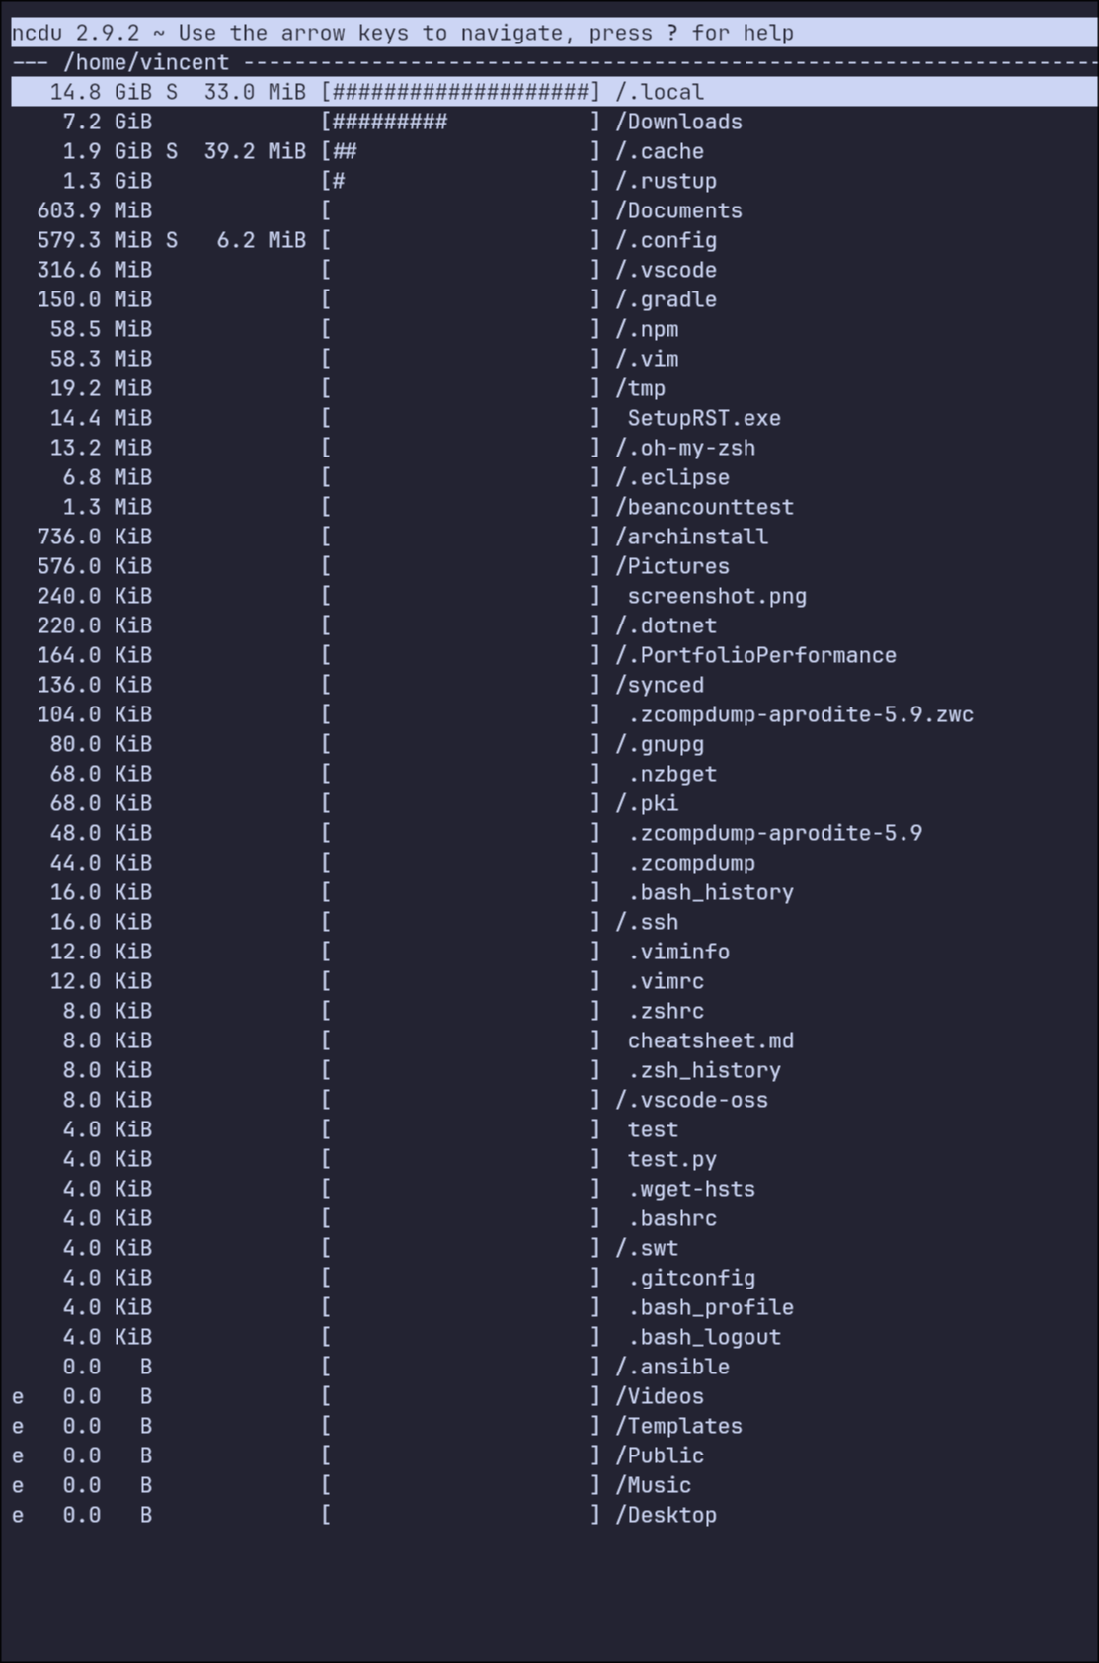
Task: Open the /Documents directory
Action: coord(679,210)
